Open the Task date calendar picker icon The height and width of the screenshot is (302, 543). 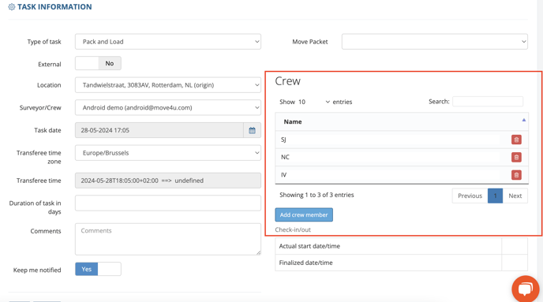point(252,130)
